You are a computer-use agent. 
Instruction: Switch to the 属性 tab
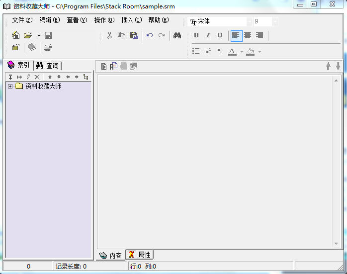click(x=139, y=255)
